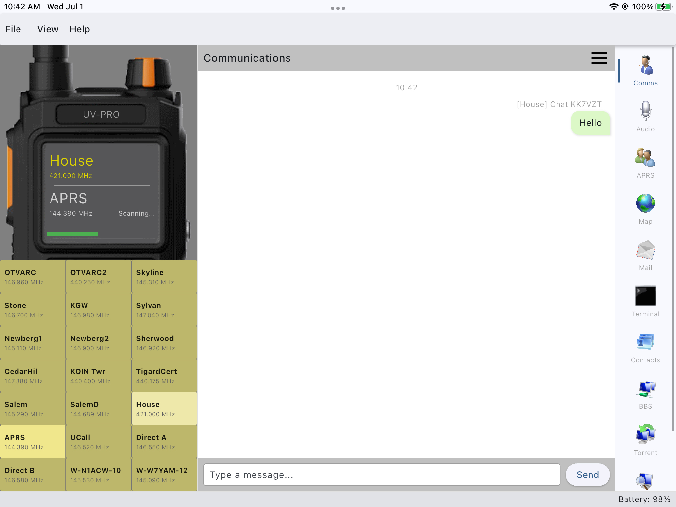Select the OTVARC 146.960 MHz channel
The image size is (676, 507).
(x=33, y=277)
